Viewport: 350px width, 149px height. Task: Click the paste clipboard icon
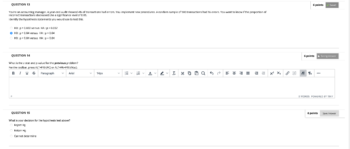[x=197, y=73]
